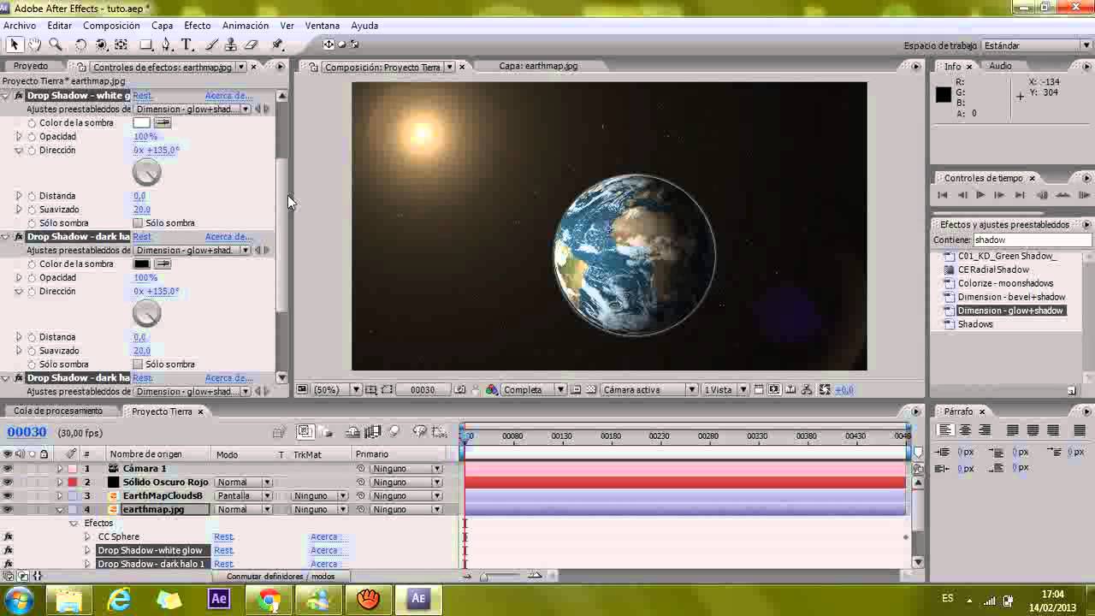The height and width of the screenshot is (616, 1095).
Task: Select the Clone Stamp tool
Action: 231,44
